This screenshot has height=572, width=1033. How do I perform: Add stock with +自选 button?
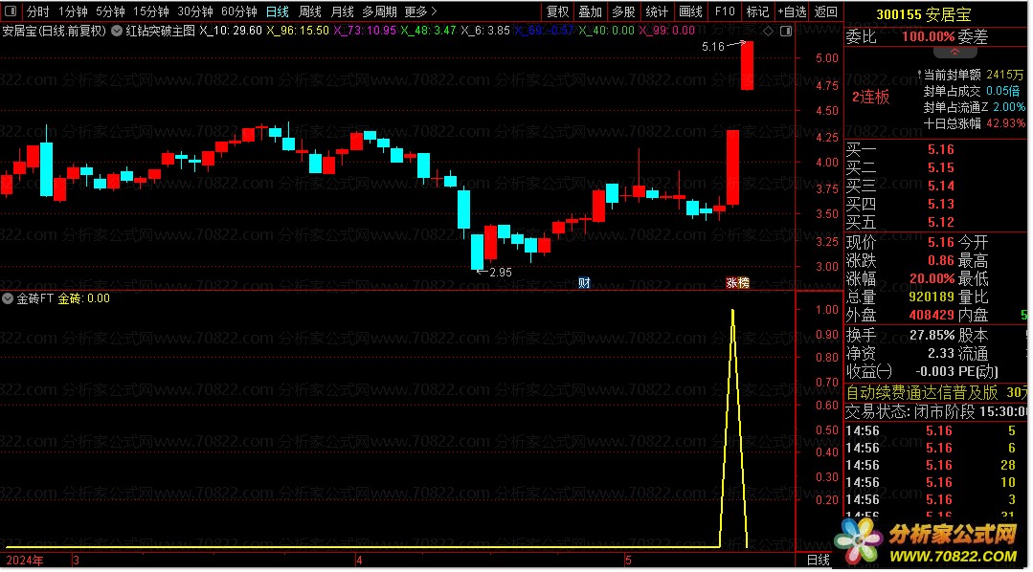pos(792,11)
